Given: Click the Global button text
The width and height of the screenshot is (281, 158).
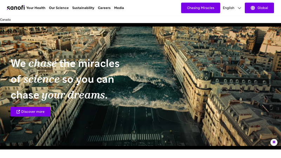Looking at the screenshot, I should [262, 8].
